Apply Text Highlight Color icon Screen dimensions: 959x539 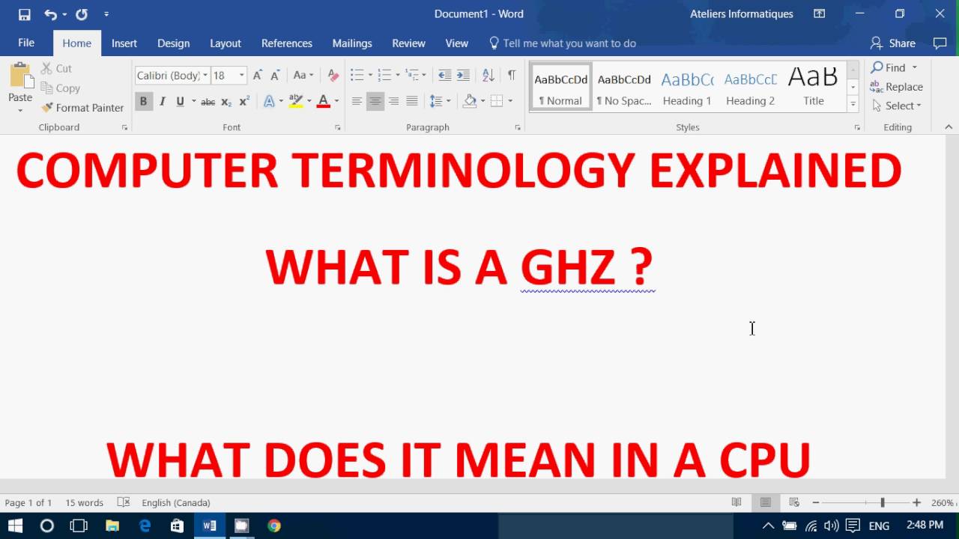[295, 100]
